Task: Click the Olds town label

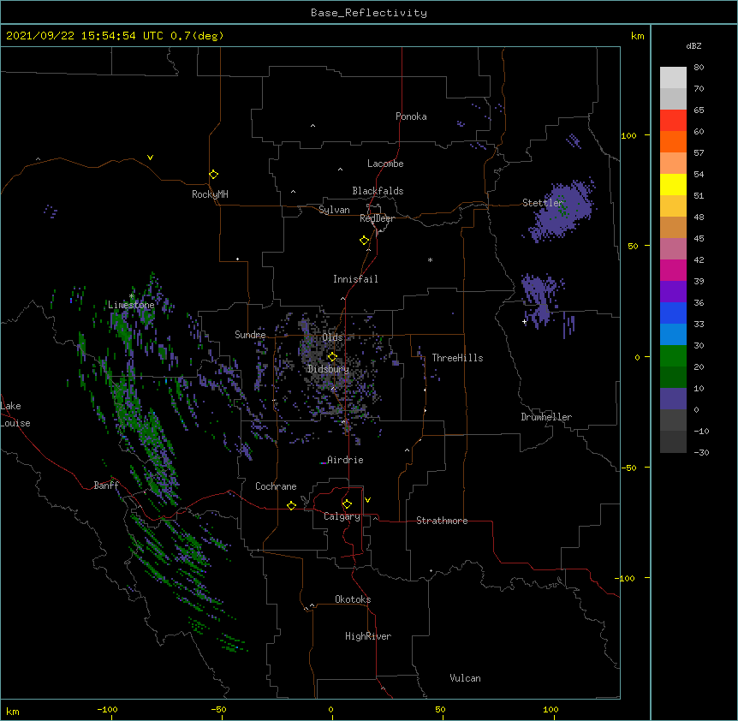Action: point(332,337)
